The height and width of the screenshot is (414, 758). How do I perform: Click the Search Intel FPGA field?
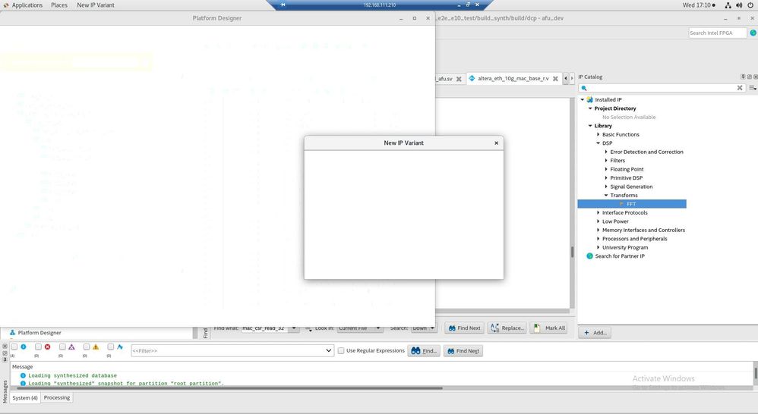click(718, 33)
